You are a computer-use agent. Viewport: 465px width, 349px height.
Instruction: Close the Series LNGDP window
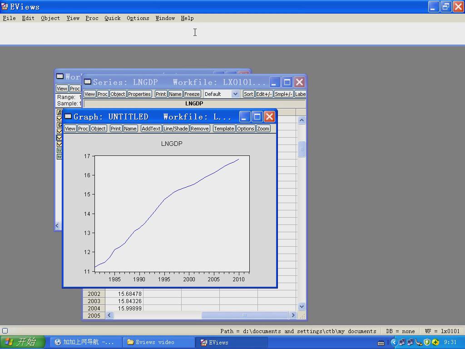click(300, 82)
